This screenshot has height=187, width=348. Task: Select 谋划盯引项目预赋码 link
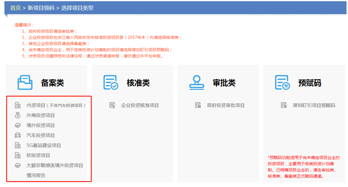[x=314, y=106]
